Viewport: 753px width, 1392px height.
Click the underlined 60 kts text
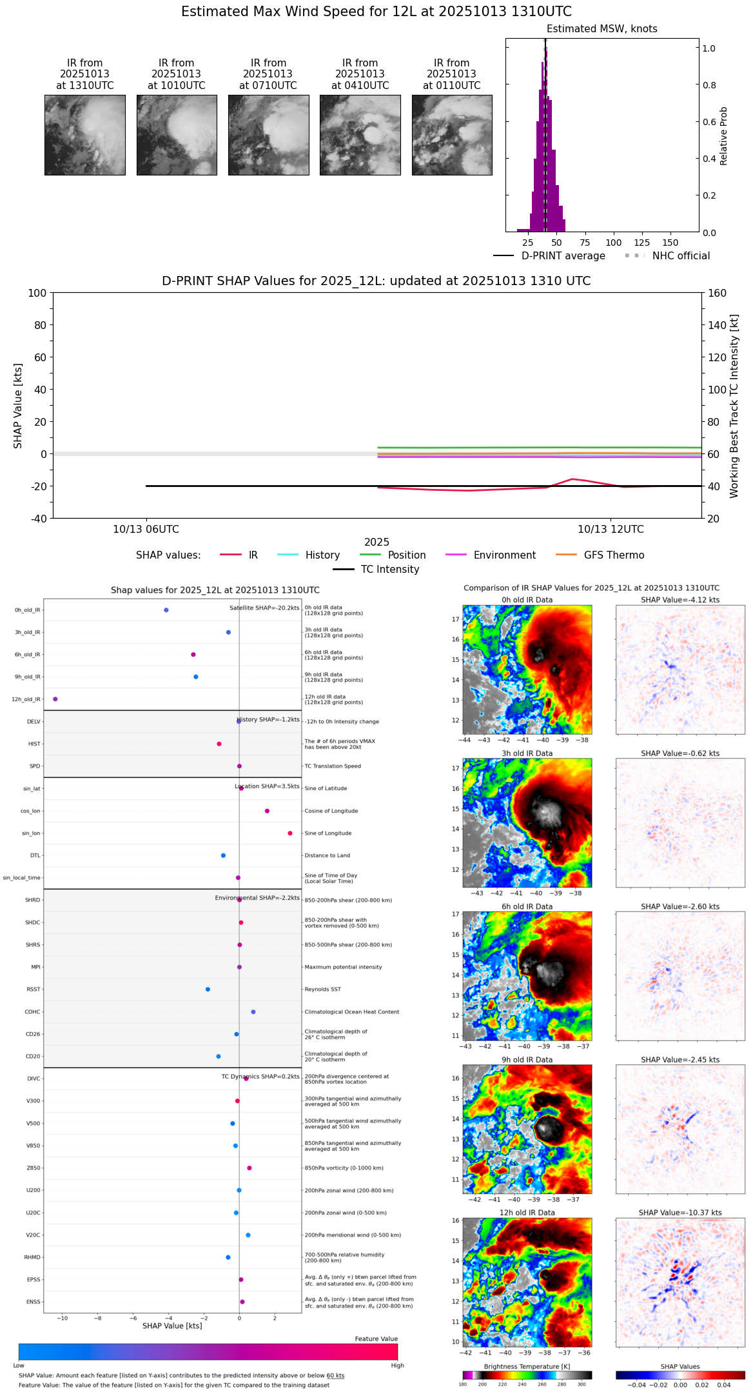click(335, 1375)
